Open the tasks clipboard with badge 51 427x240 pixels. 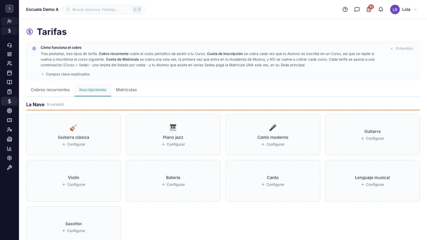(x=369, y=9)
